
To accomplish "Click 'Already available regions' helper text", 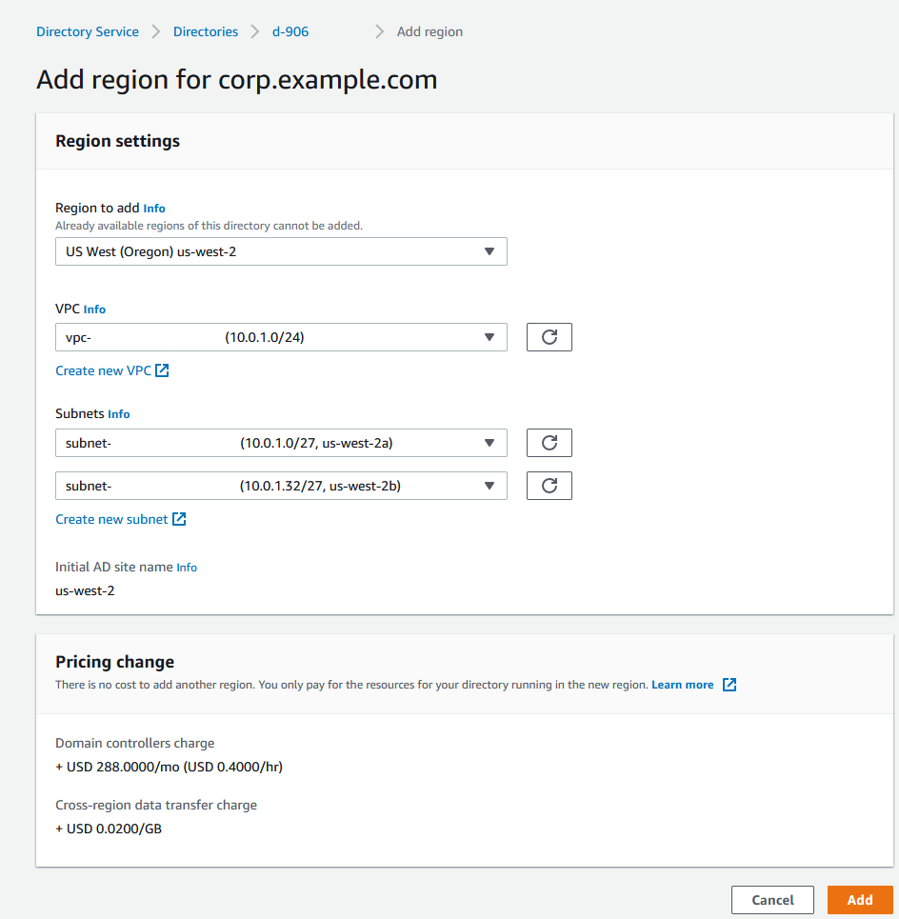I will (x=209, y=226).
